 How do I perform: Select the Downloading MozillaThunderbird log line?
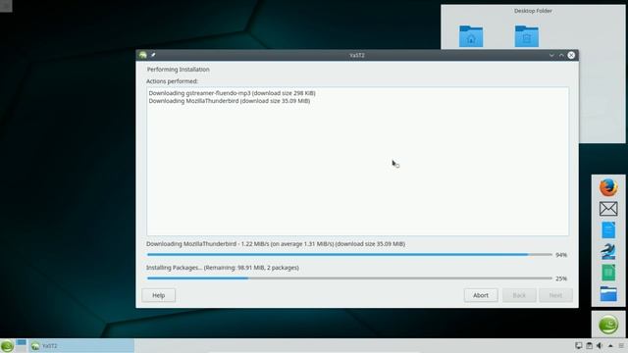(230, 101)
